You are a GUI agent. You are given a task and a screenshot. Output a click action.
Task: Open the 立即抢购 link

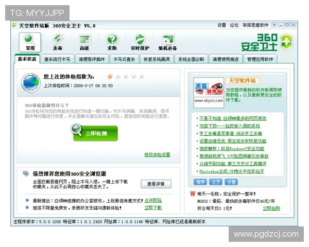[271, 208]
